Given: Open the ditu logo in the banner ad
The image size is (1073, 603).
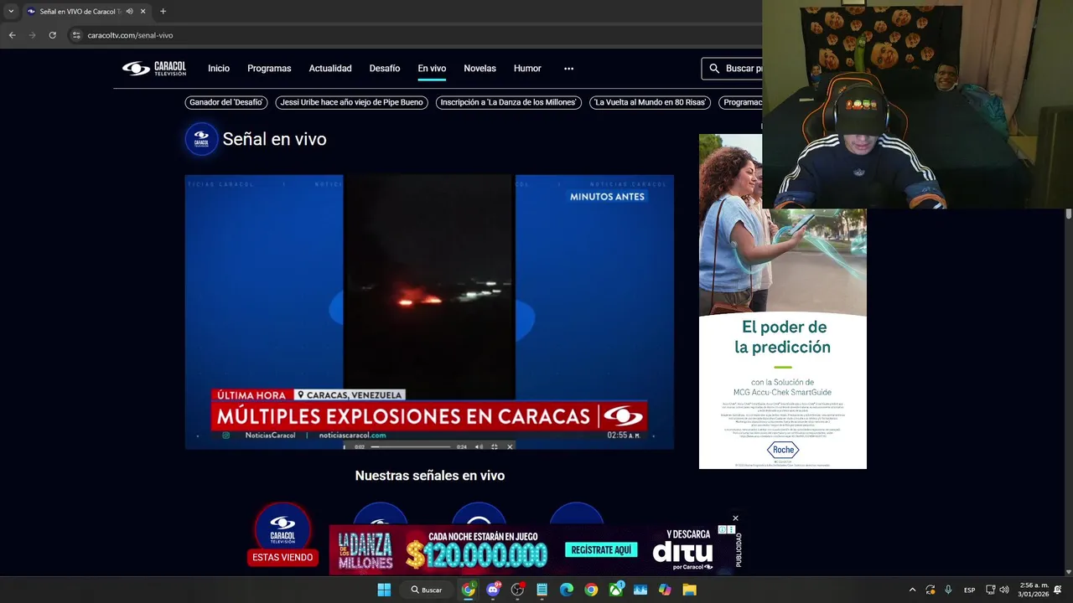Looking at the screenshot, I should coord(682,552).
